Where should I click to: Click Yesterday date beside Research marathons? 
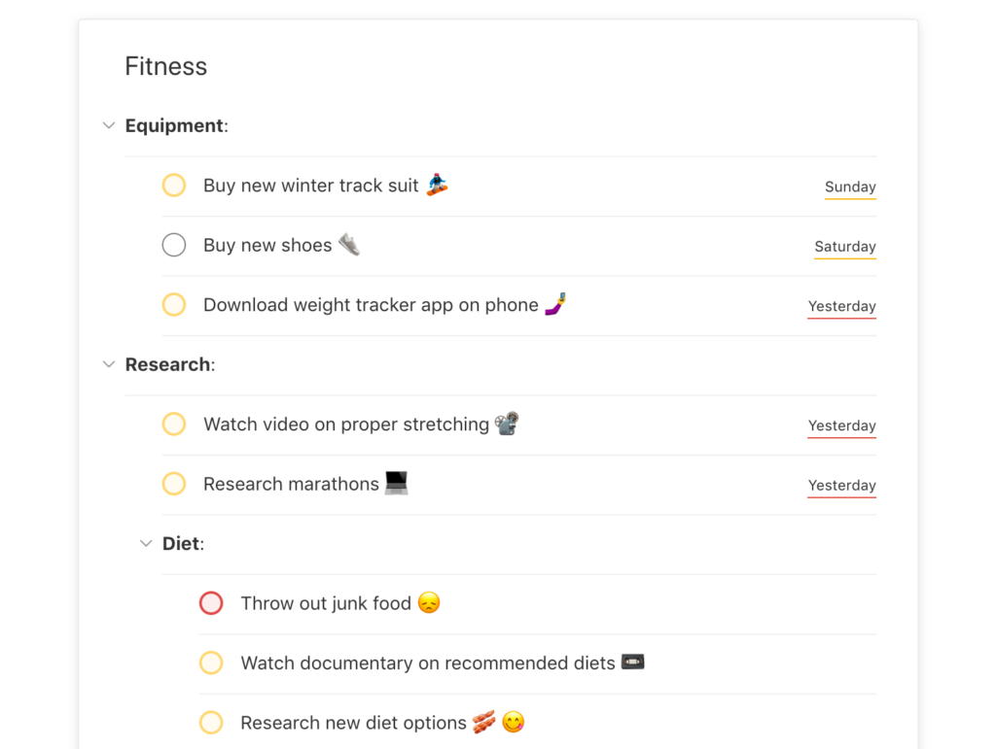pyautogui.click(x=841, y=486)
